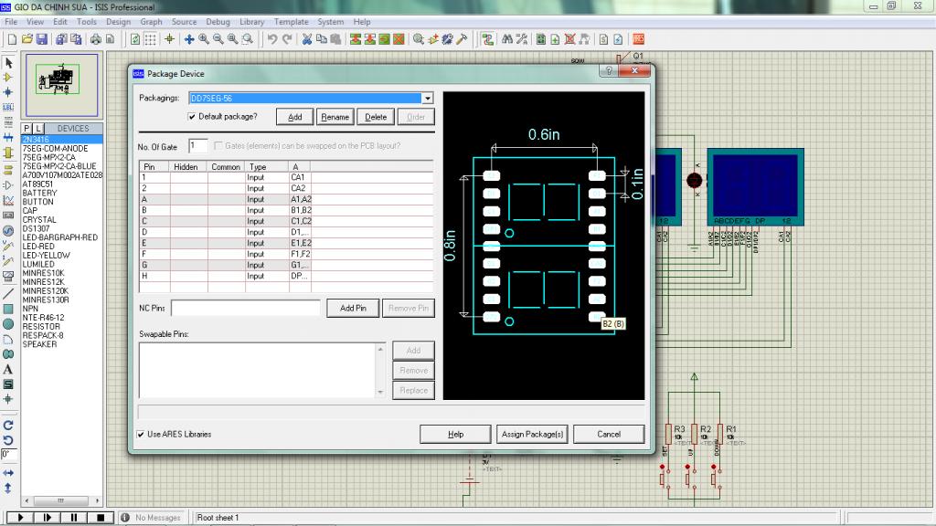Toggle the grid display icon
This screenshot has height=526, width=936.
[x=151, y=39]
